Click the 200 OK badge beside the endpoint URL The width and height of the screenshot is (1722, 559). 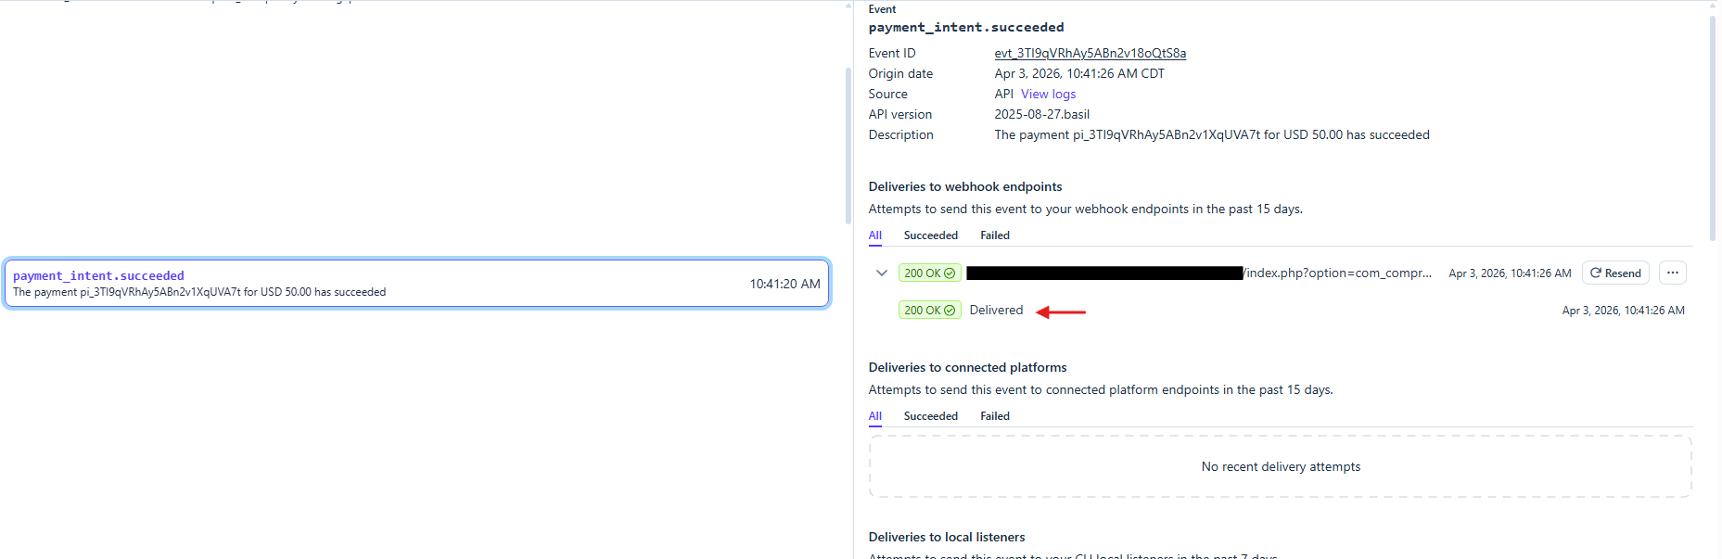tap(929, 273)
